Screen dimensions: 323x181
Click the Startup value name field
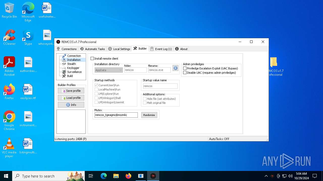click(160, 86)
